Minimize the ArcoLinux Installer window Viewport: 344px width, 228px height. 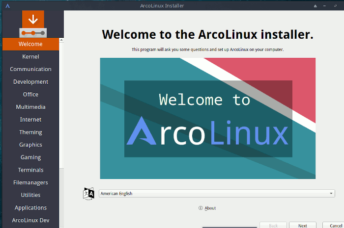(324, 6)
